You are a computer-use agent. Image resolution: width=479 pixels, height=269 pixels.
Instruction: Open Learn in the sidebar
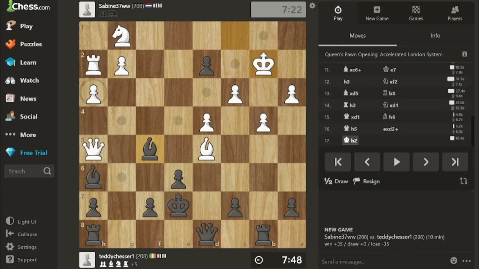[21, 62]
